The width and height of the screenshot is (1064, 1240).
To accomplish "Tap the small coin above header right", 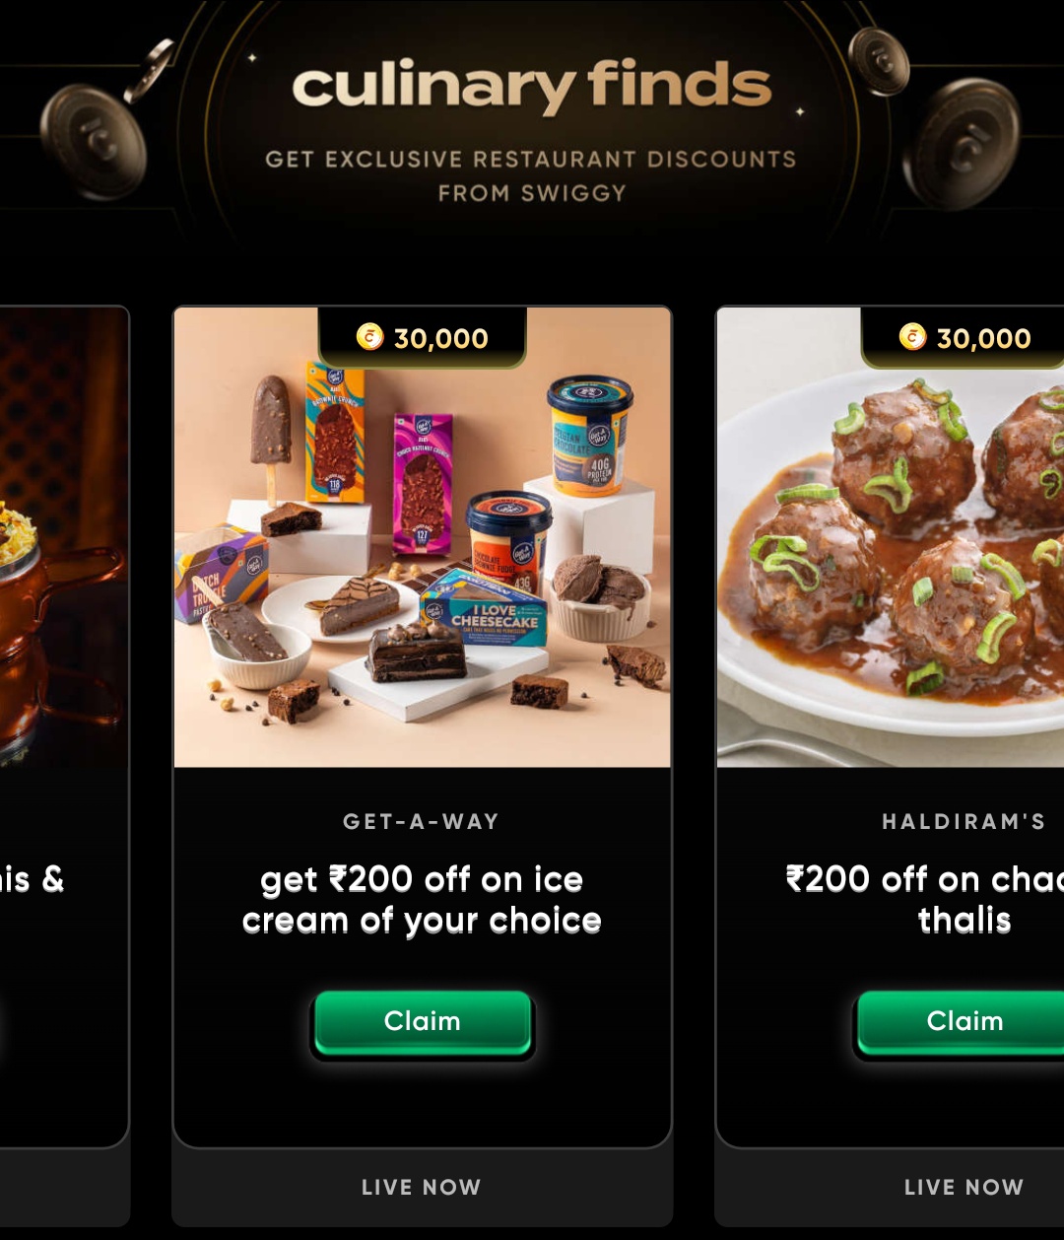I will [879, 60].
